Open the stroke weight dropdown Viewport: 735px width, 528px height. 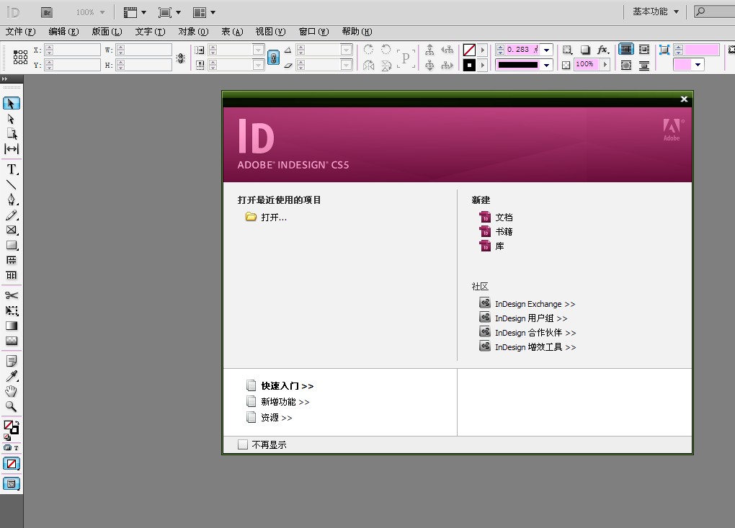(547, 50)
